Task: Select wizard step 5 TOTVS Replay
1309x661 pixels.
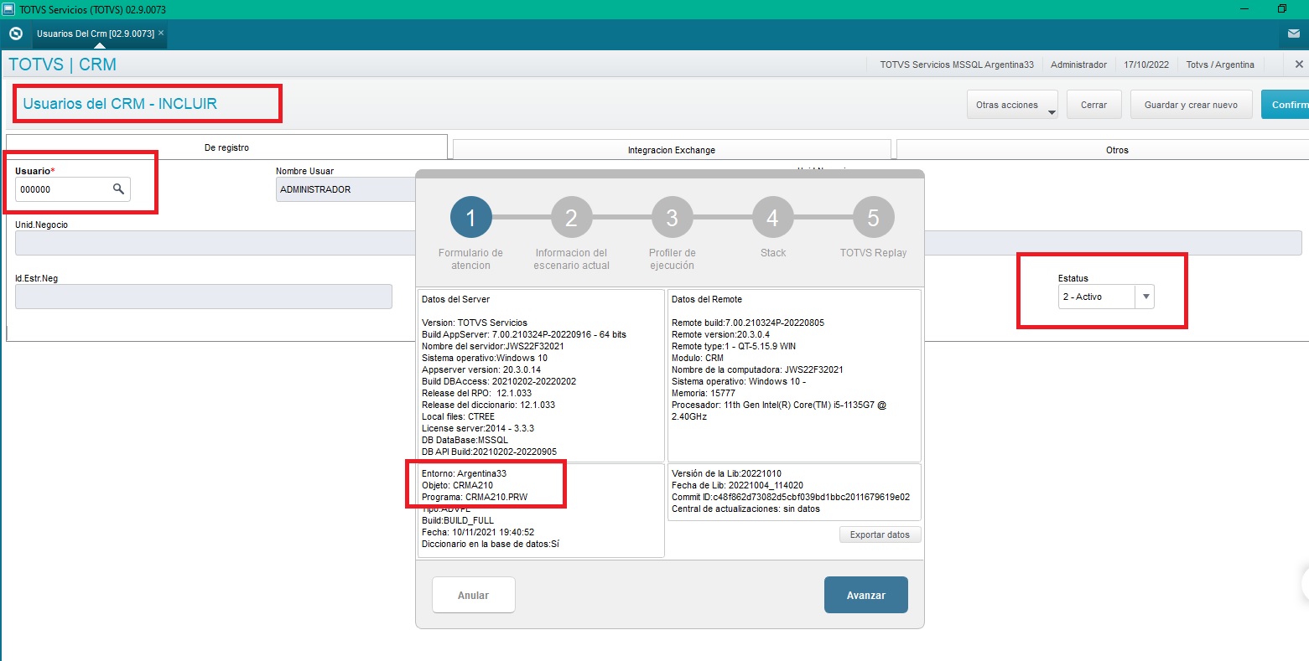Action: tap(873, 218)
